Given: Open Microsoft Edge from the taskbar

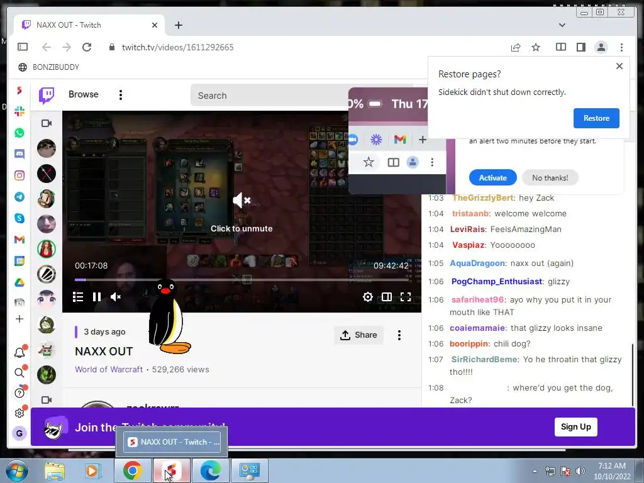Looking at the screenshot, I should tap(210, 470).
